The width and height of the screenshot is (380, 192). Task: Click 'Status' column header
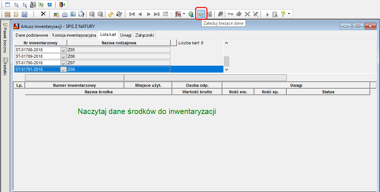click(x=328, y=92)
